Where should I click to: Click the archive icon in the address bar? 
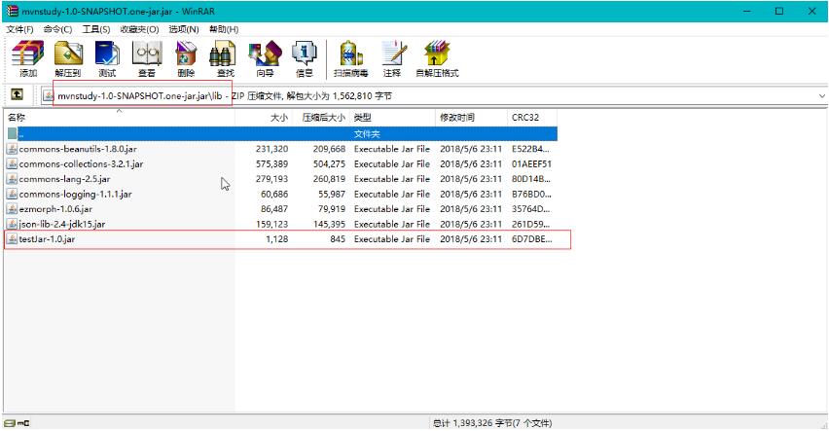[49, 95]
